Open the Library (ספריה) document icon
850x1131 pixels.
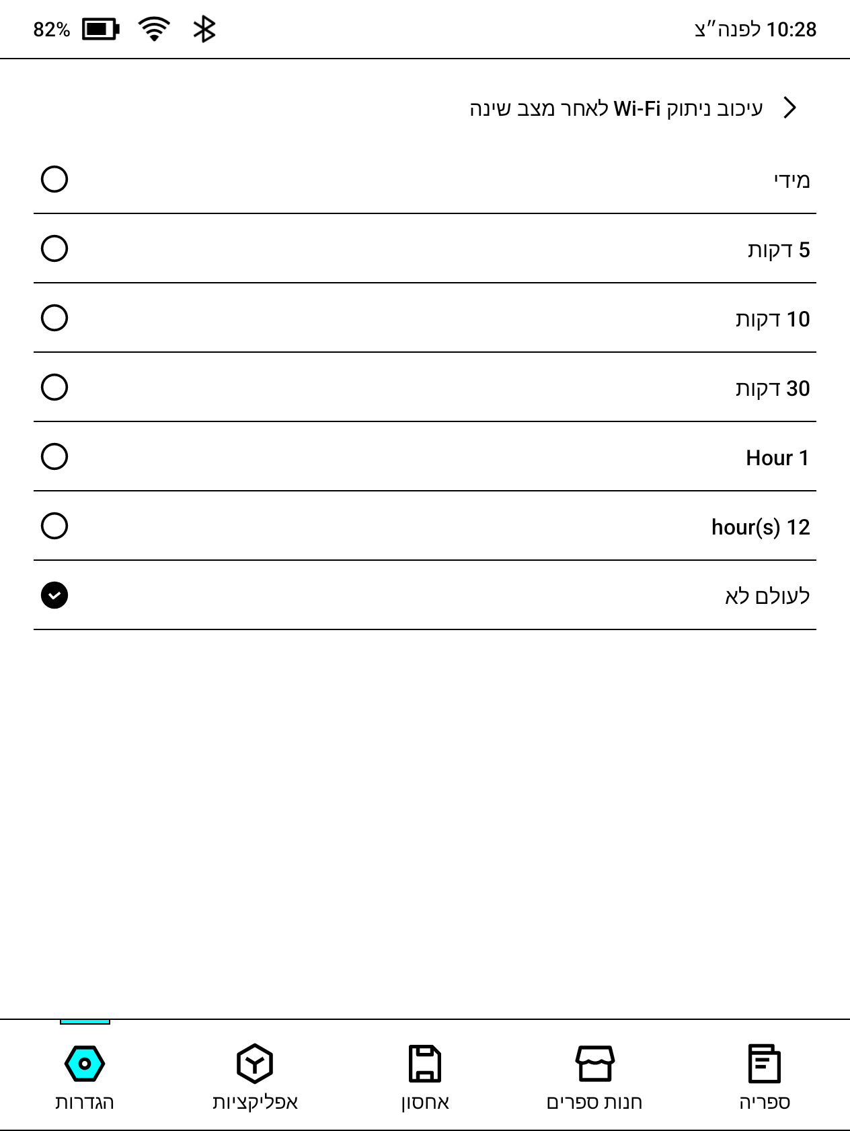(x=765, y=1064)
